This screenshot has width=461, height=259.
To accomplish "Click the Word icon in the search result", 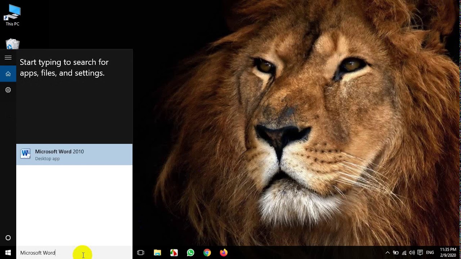I will pos(25,154).
